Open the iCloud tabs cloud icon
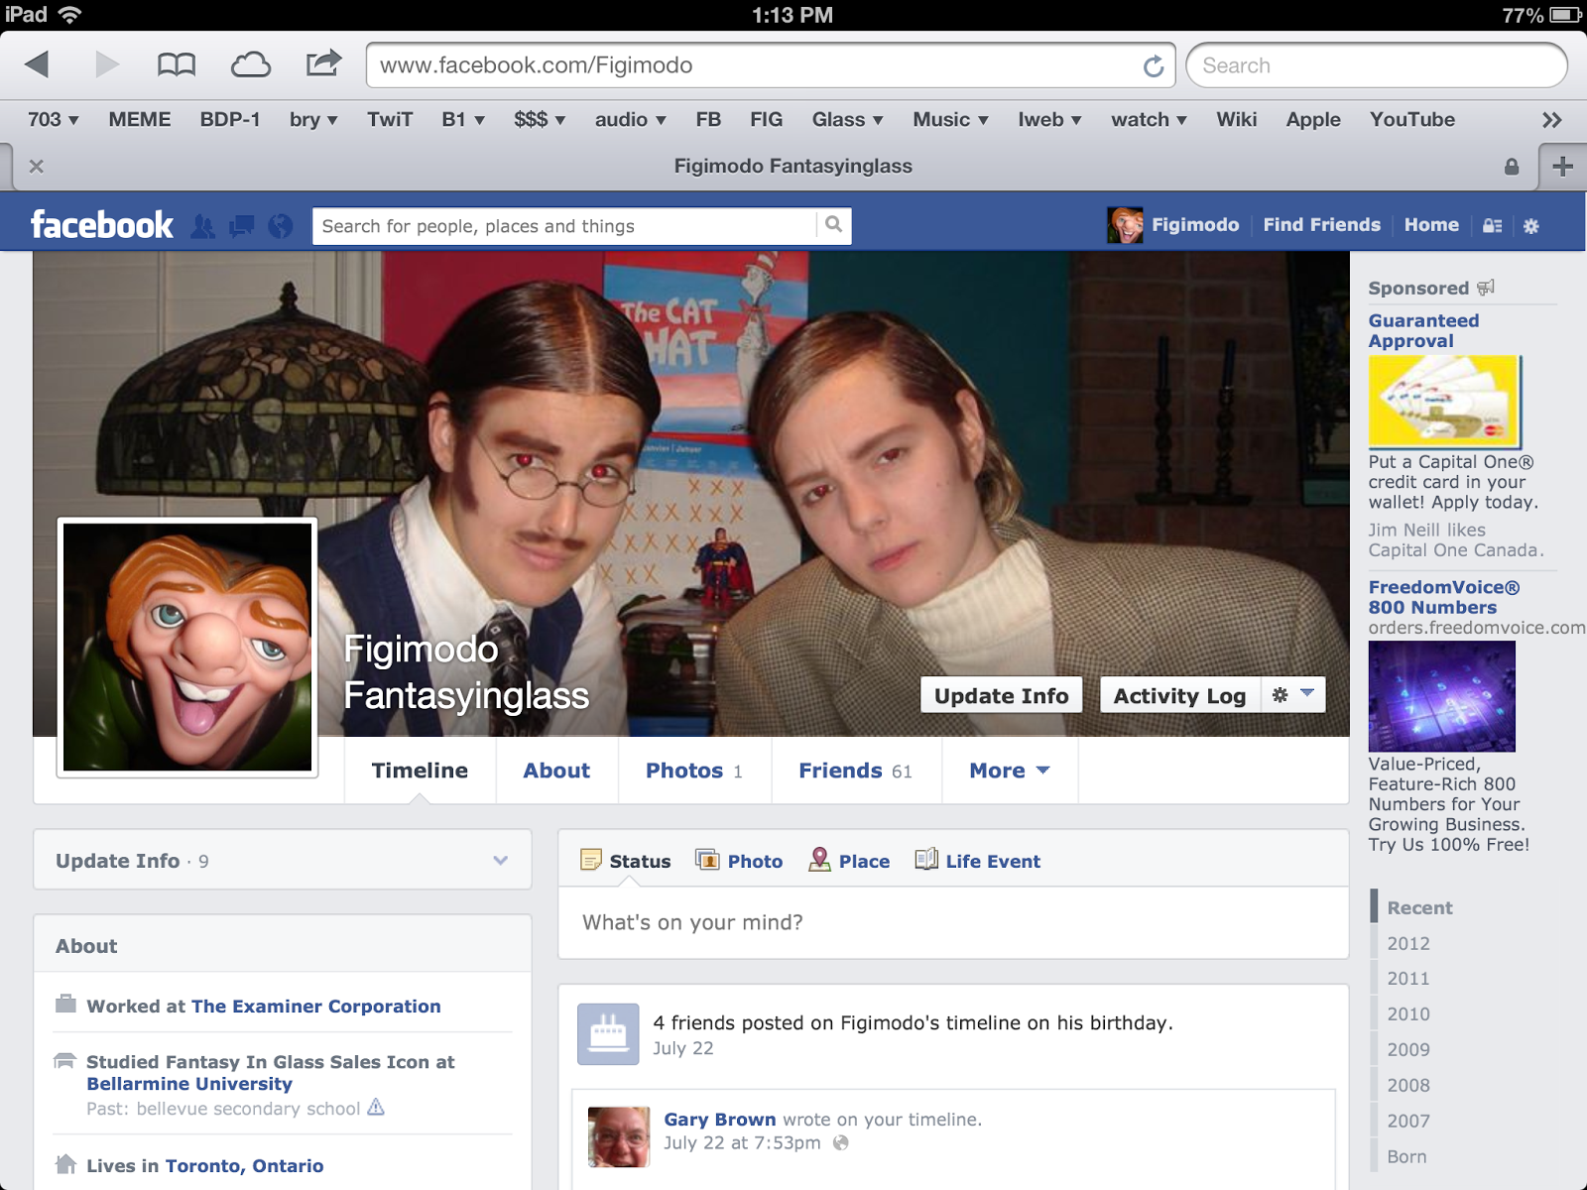 coord(251,65)
